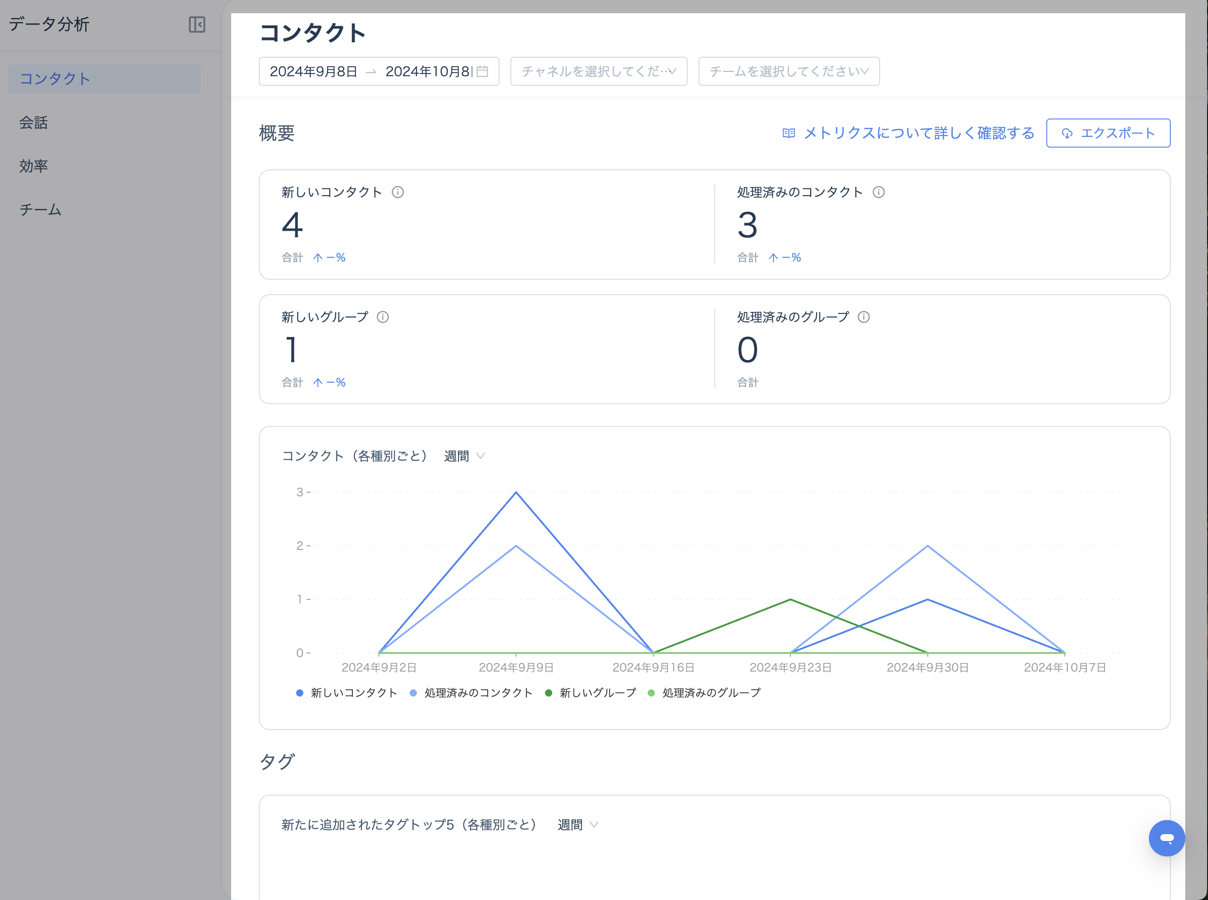The image size is (1208, 900).
Task: Switch to 会話 in sidebar
Action: point(34,123)
